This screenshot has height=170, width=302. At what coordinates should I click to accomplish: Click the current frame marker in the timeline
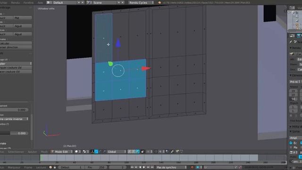pyautogui.click(x=41, y=158)
